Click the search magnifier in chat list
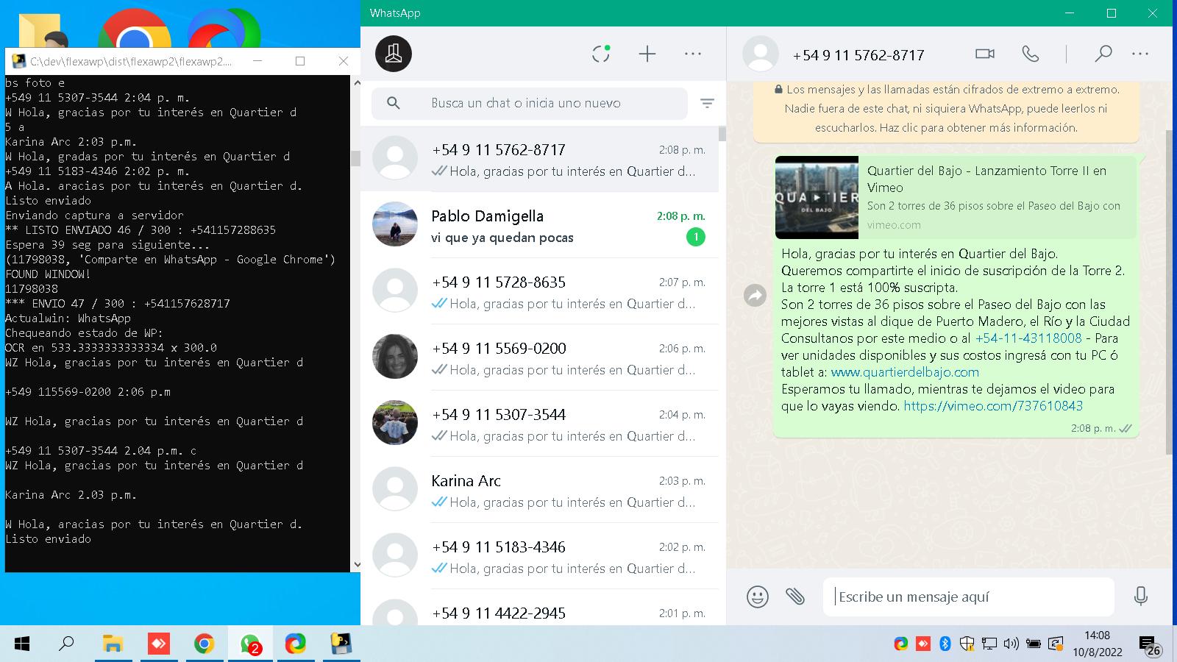Screen dimensions: 1177x662 click(394, 104)
